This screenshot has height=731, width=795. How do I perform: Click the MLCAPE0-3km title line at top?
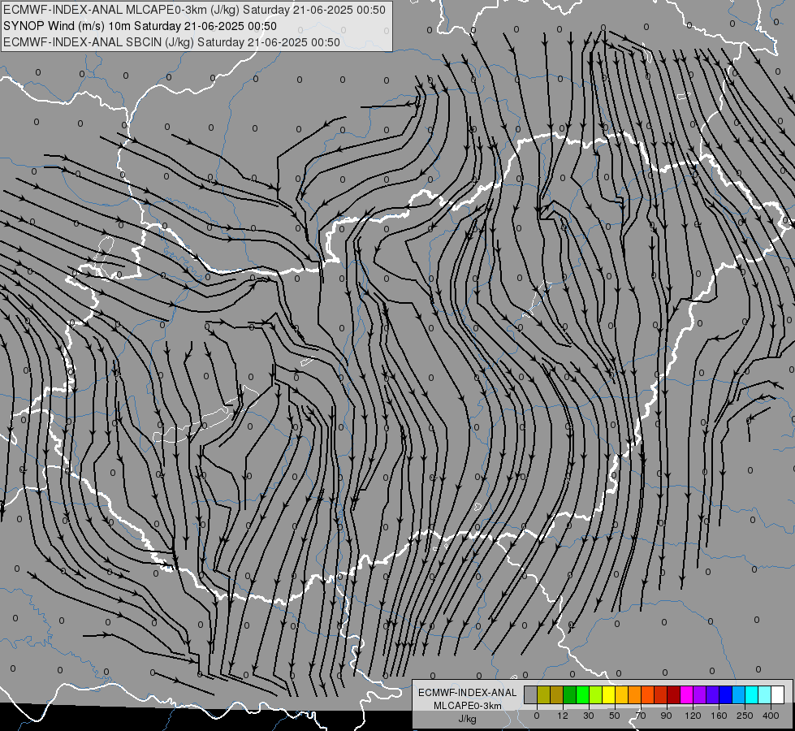point(194,10)
